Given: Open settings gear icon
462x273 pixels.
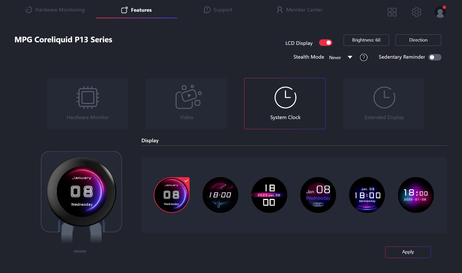Looking at the screenshot, I should (416, 12).
